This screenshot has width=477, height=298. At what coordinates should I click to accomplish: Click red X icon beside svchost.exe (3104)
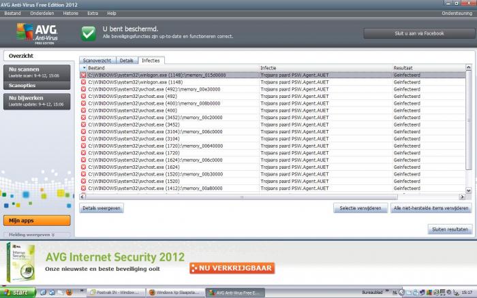point(83,139)
